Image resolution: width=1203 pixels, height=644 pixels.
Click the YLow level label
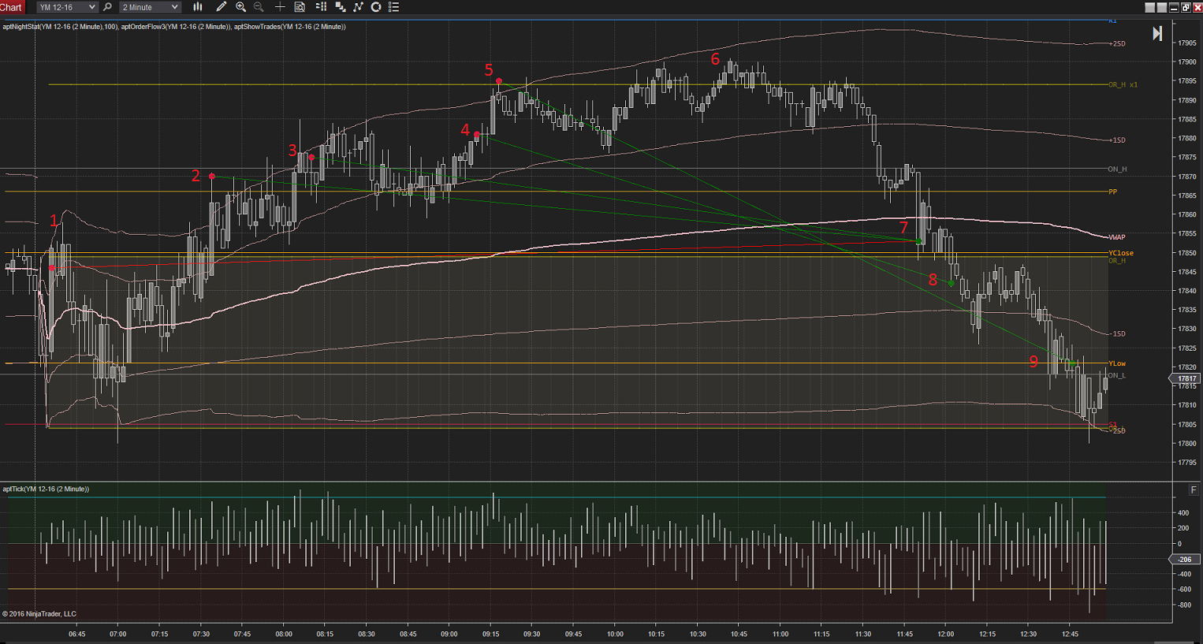(1117, 363)
